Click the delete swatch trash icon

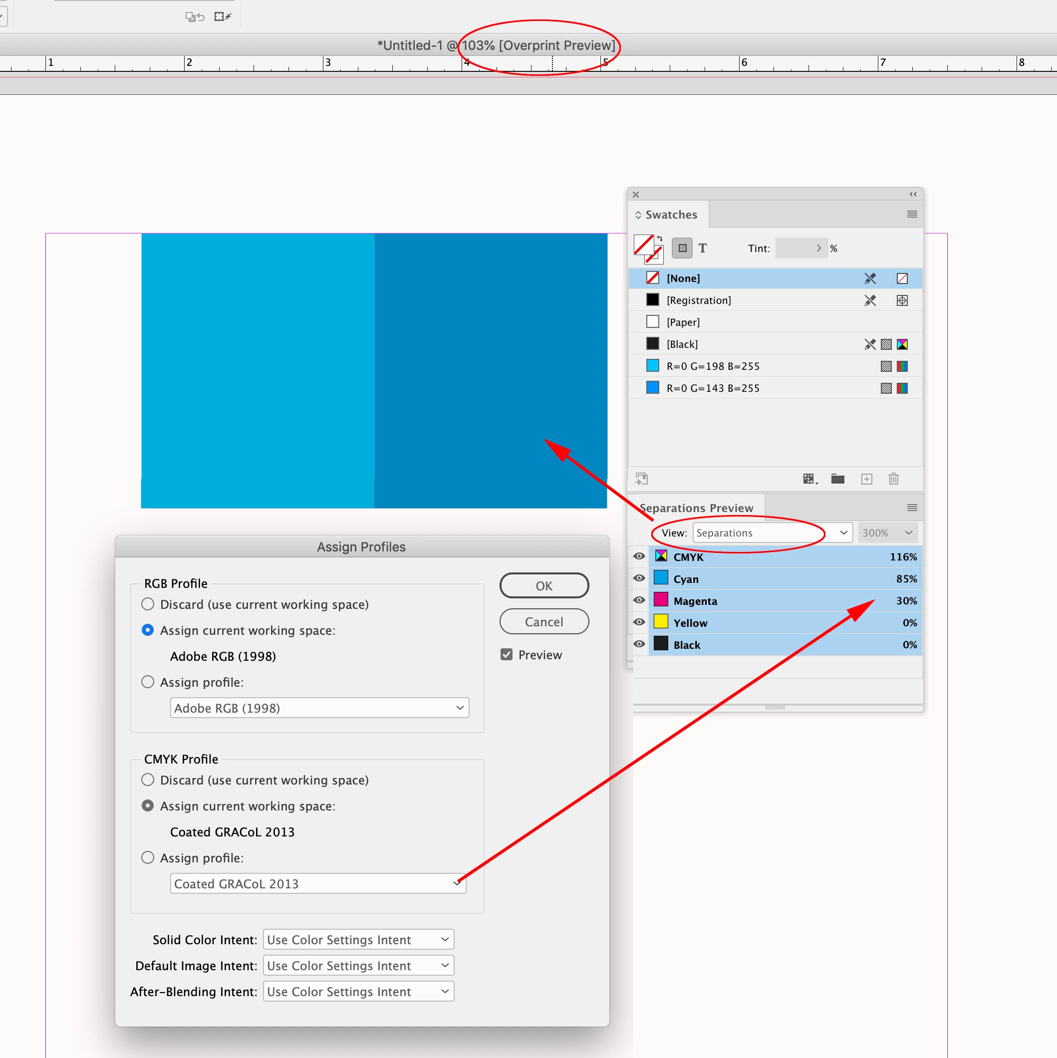click(x=893, y=479)
